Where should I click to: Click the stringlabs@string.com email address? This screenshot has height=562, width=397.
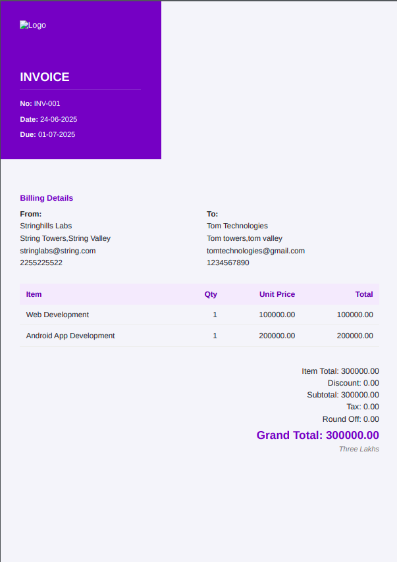point(58,251)
